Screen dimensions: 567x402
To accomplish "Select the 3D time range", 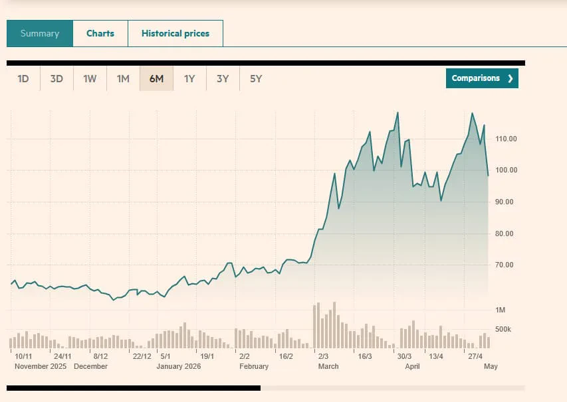I will pos(57,78).
